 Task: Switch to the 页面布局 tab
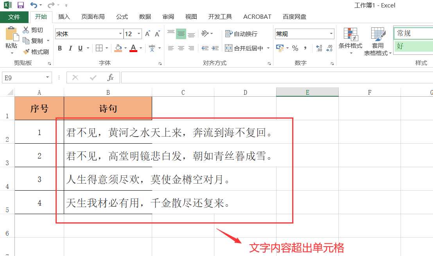click(x=93, y=17)
